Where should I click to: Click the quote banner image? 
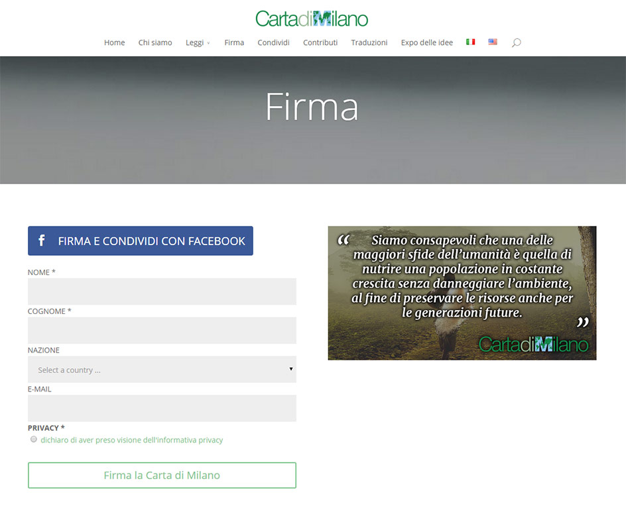[462, 293]
